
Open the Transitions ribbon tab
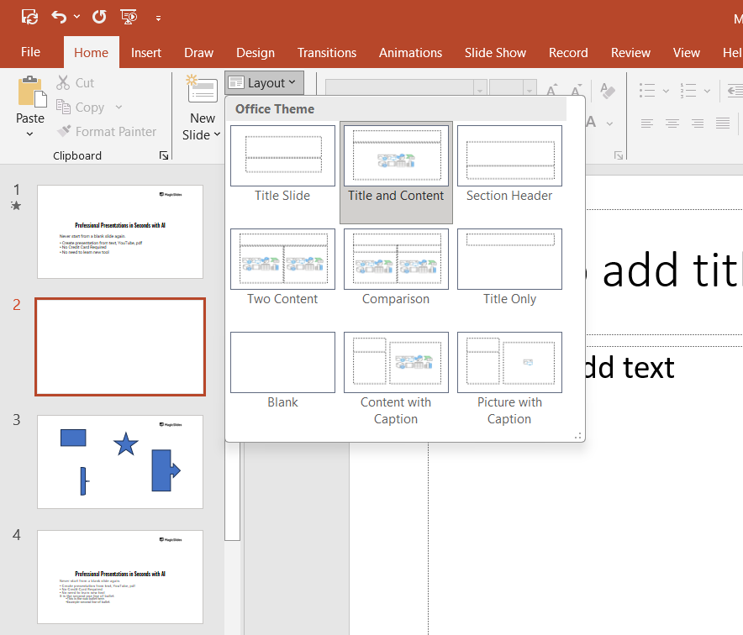coord(327,52)
